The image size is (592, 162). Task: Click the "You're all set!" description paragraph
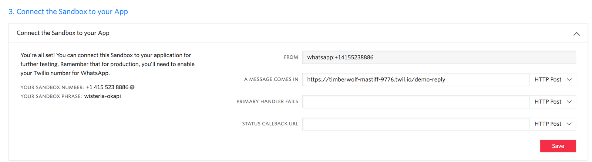(107, 64)
